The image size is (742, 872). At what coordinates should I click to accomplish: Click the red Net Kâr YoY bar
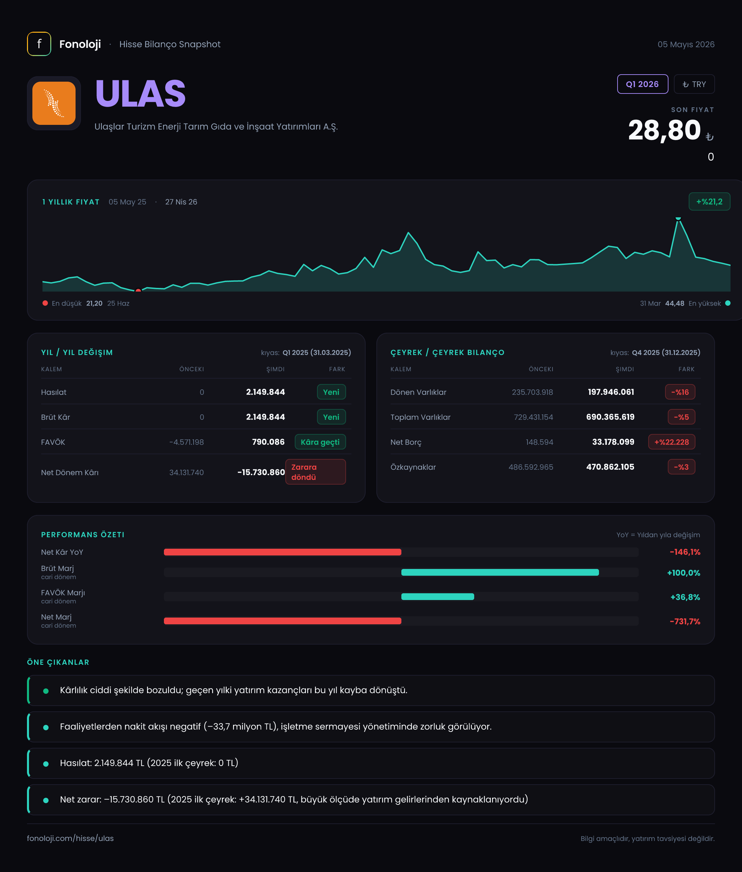click(x=283, y=552)
